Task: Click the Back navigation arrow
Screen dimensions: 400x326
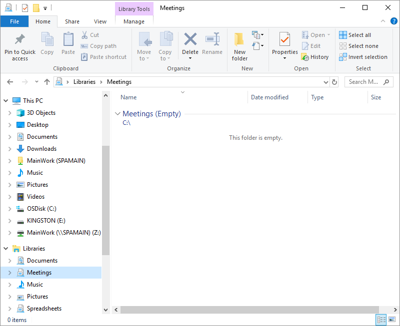Action: coord(10,82)
